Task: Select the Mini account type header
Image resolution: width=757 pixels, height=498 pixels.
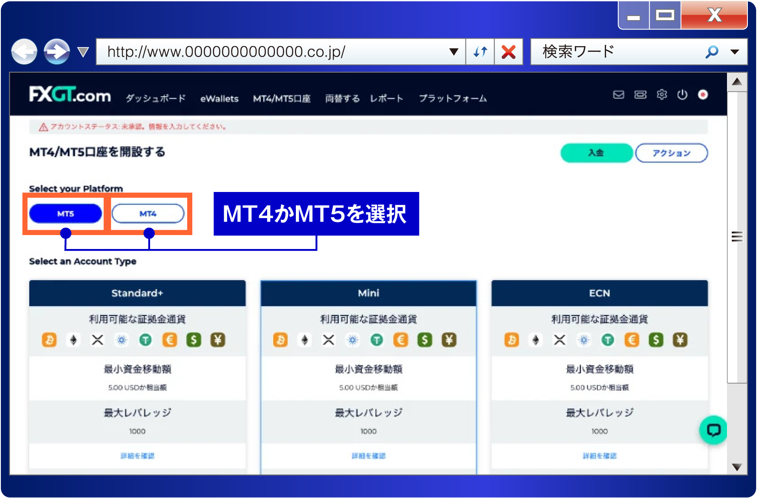Action: pos(368,293)
